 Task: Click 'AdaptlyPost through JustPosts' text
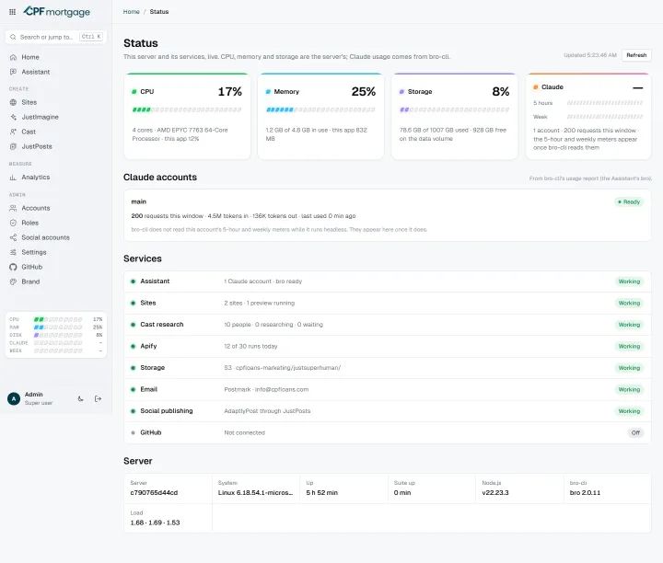coord(267,411)
